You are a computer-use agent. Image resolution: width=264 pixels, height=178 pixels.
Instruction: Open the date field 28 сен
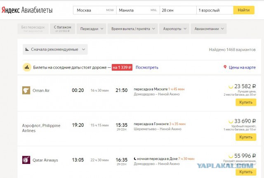pyautogui.click(x=178, y=10)
